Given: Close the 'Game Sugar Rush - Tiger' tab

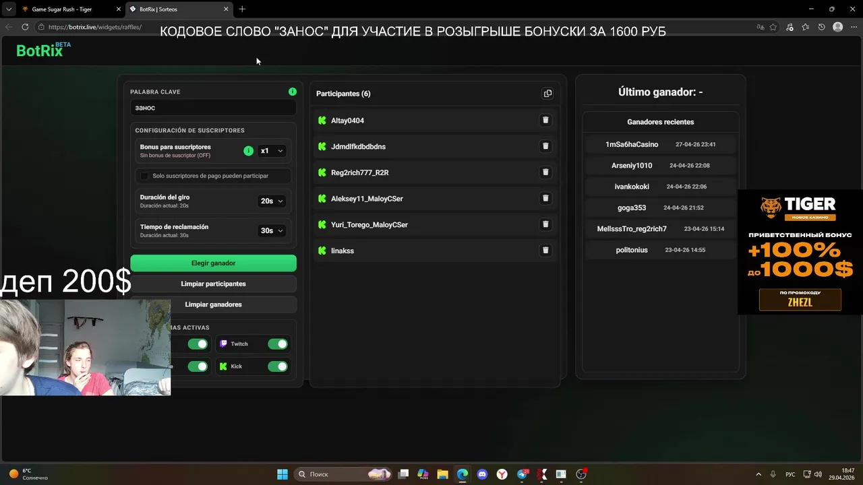Looking at the screenshot, I should 118,9.
